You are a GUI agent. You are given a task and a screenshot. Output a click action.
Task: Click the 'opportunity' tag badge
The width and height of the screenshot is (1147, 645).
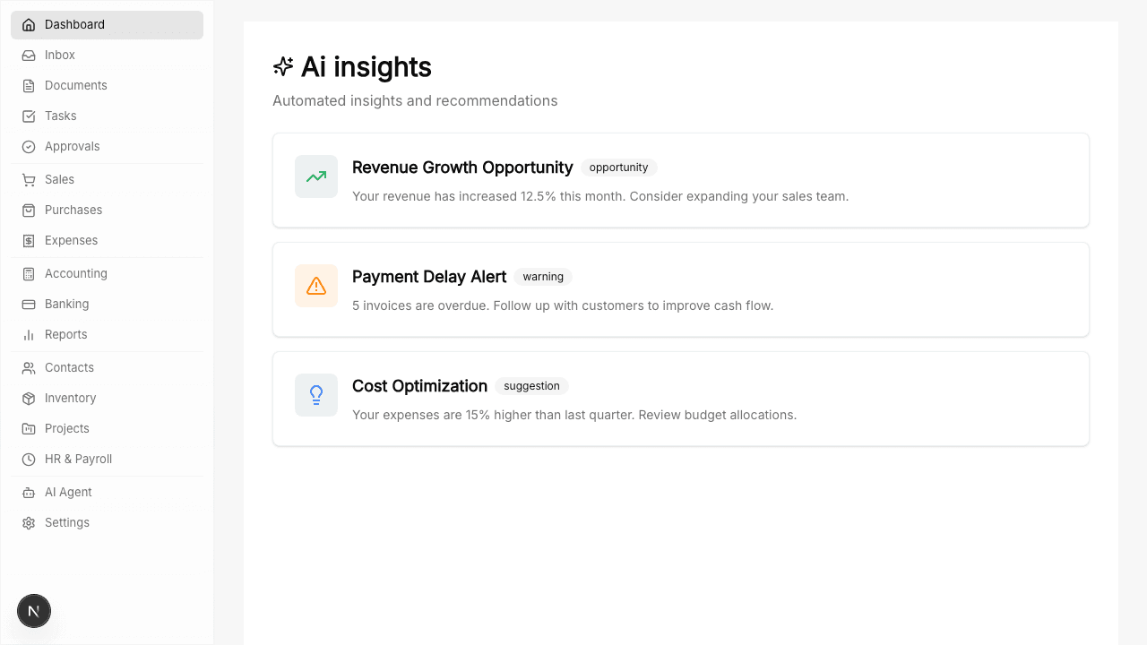click(618, 168)
